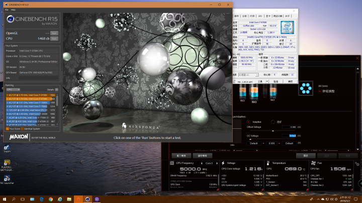Click the Offset Voltage input field

pyautogui.click(x=289, y=127)
